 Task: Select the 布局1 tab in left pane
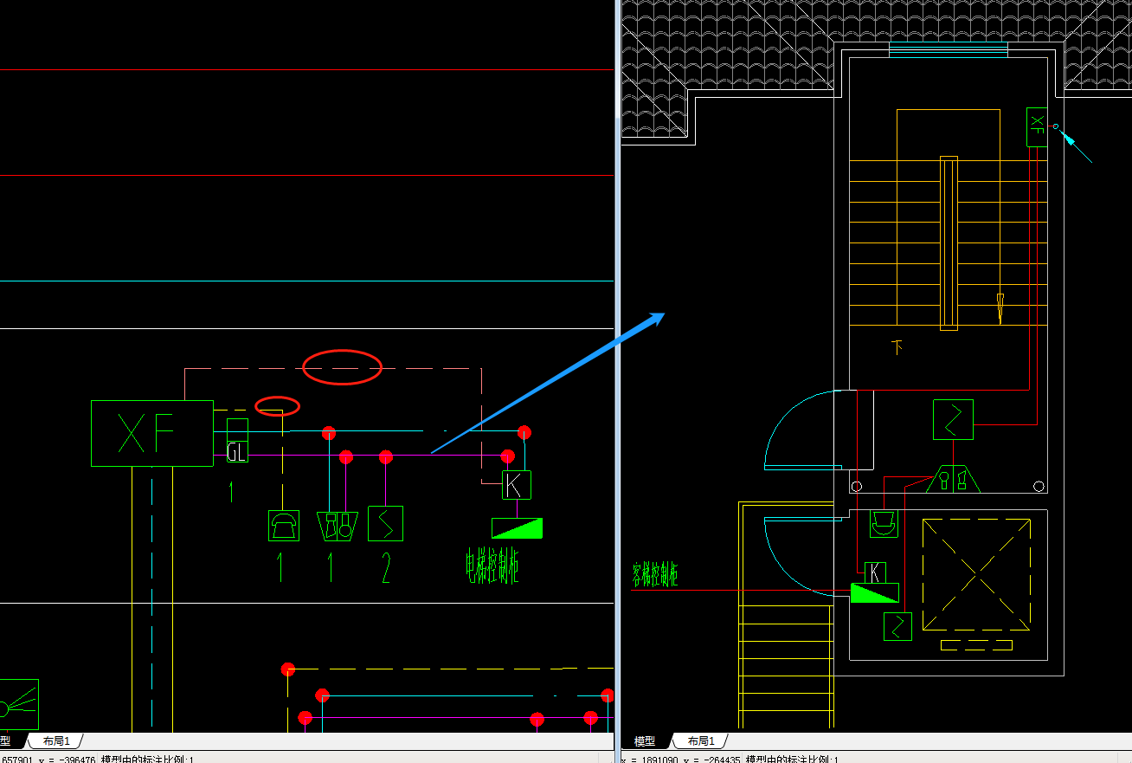[56, 741]
